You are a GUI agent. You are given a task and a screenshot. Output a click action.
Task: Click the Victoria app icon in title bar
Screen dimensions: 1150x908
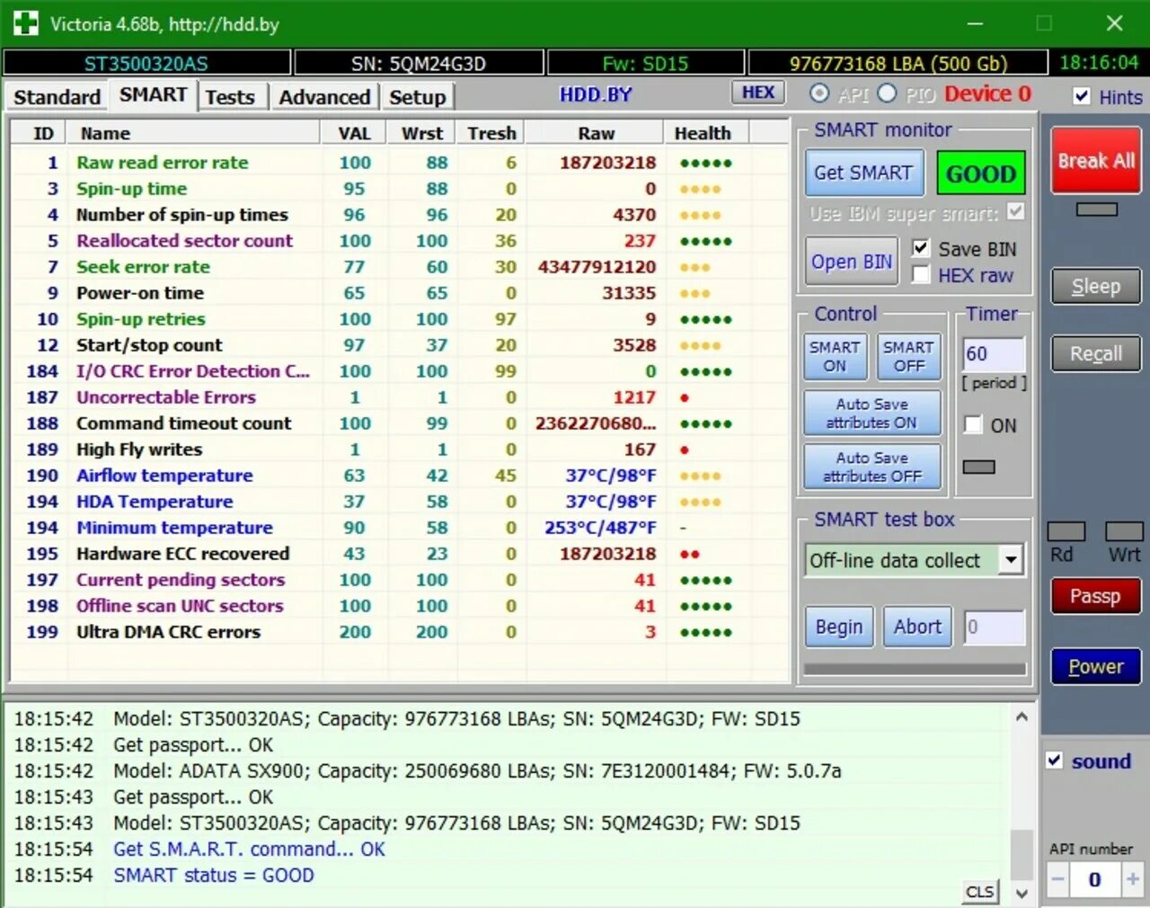tap(25, 22)
